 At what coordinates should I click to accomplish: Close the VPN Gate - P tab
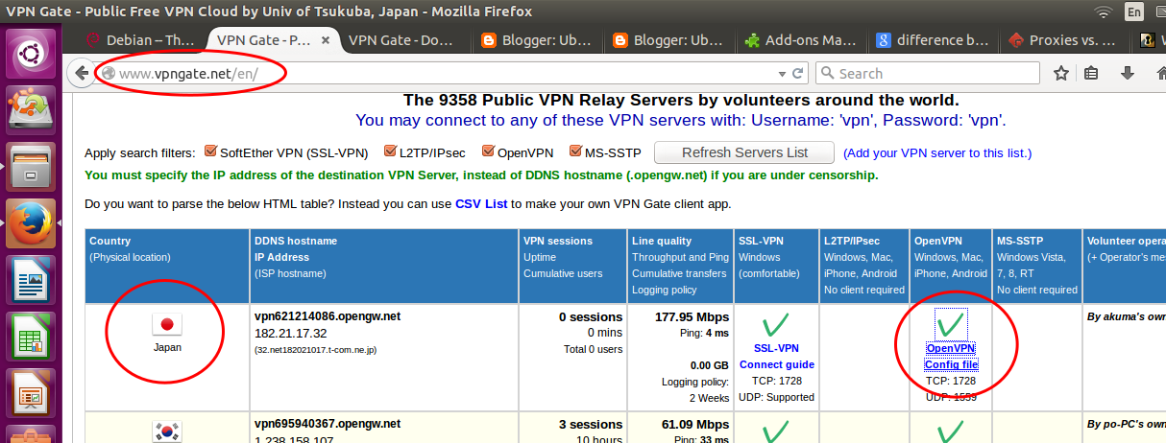(326, 40)
